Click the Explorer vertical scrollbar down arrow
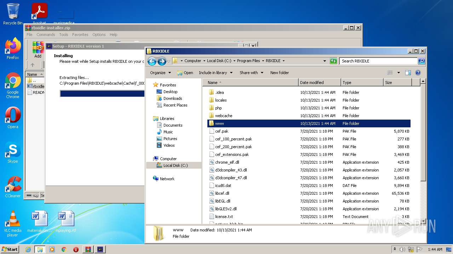 pos(423,221)
